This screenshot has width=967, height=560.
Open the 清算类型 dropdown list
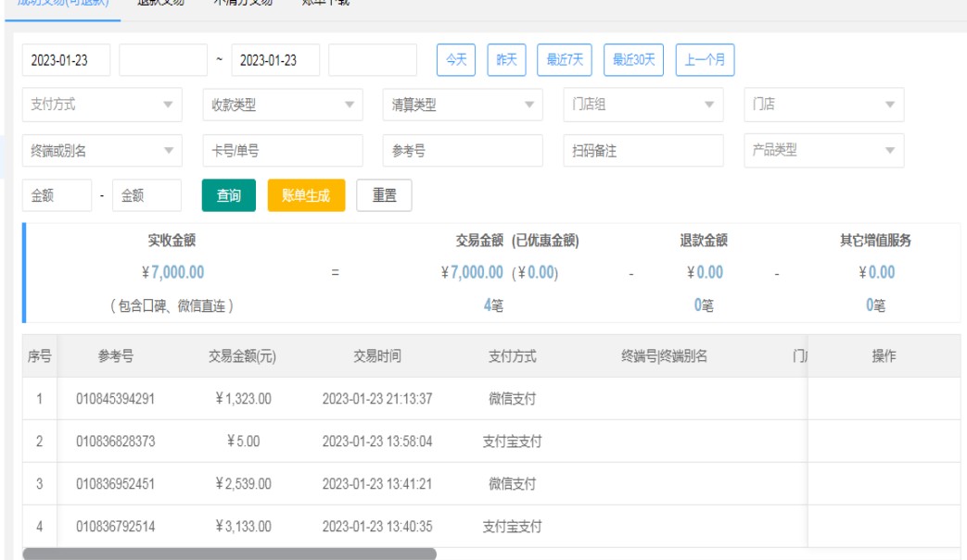462,105
